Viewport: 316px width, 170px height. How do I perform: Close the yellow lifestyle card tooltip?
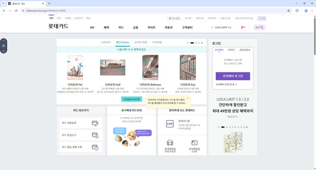coord(188,98)
